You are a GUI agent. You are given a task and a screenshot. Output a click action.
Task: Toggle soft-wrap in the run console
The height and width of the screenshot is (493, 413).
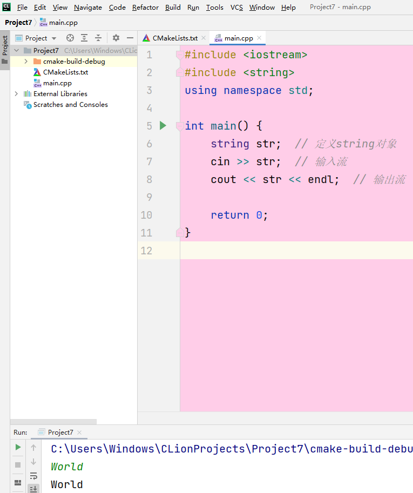[x=33, y=476]
